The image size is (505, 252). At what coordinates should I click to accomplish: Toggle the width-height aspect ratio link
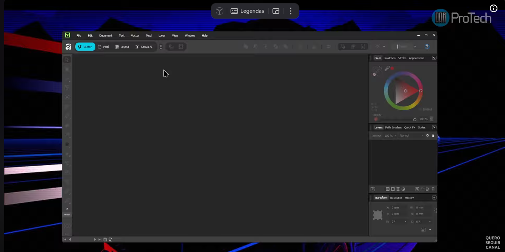point(435,210)
